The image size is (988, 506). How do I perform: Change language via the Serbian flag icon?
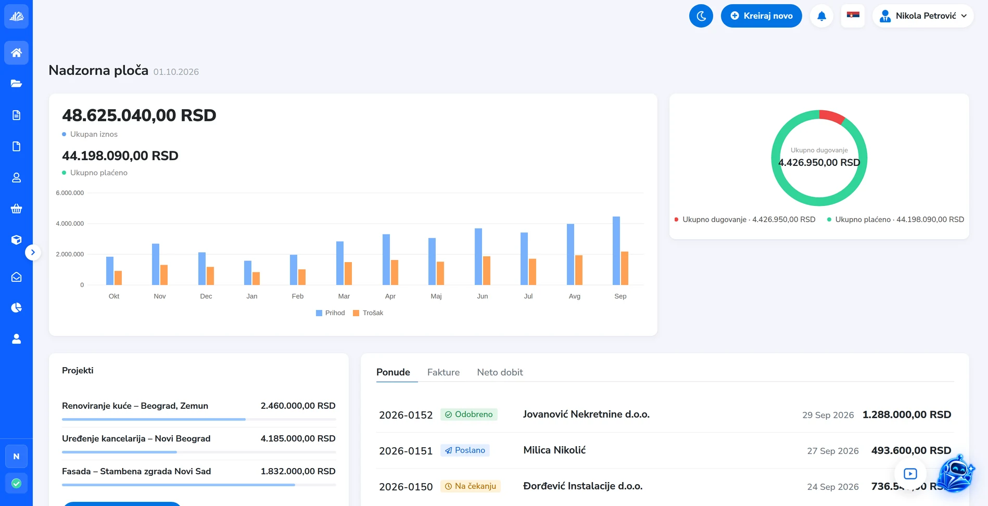(x=853, y=16)
